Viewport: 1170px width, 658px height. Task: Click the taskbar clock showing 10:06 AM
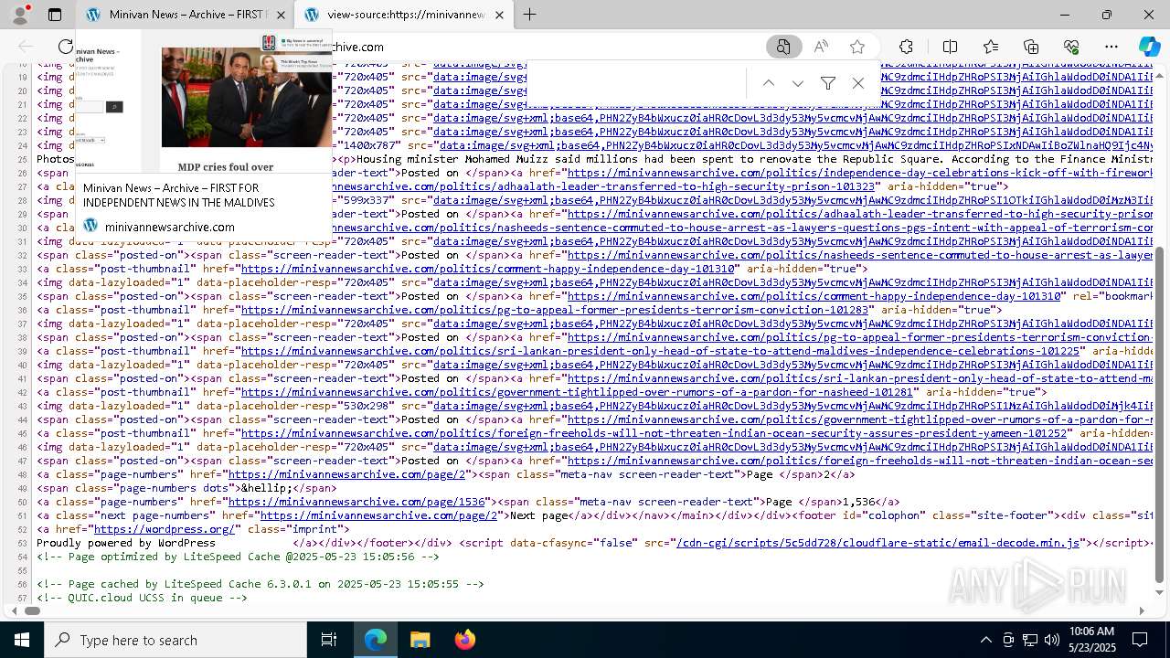[1092, 640]
